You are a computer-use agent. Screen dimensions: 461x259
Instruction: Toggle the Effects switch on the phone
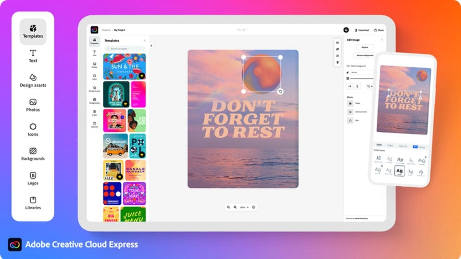415,147
